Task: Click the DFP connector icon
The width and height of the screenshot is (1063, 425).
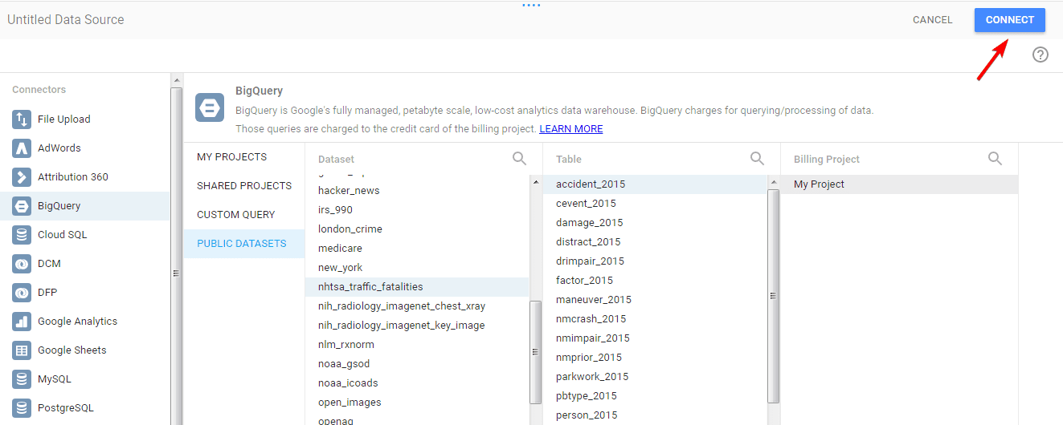Action: 22,293
